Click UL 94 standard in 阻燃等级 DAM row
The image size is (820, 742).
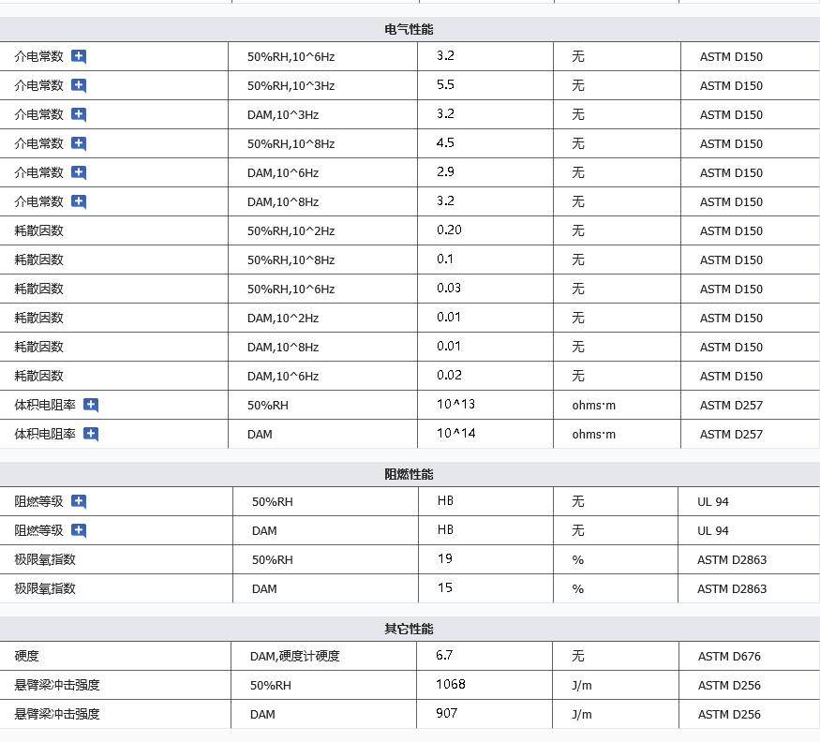pos(713,531)
